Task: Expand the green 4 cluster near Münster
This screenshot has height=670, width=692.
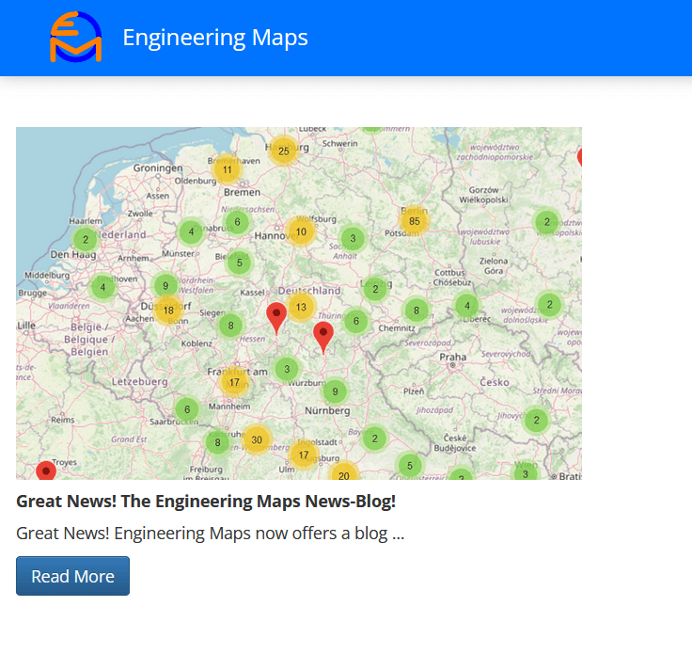Action: tap(191, 231)
